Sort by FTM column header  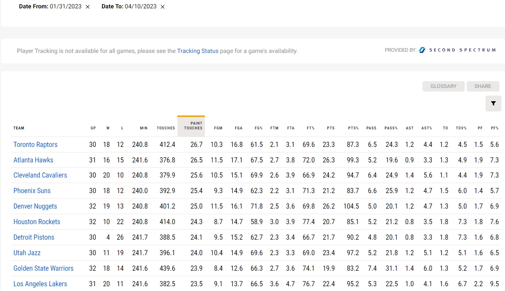click(x=274, y=128)
